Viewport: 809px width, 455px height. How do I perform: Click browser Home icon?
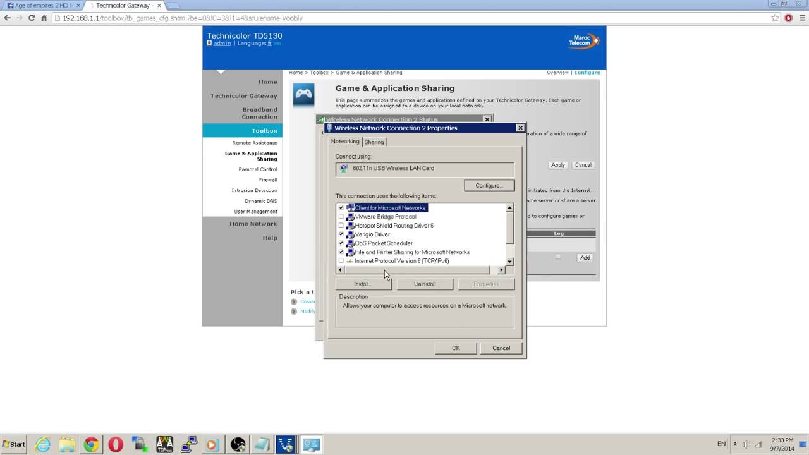pos(44,18)
